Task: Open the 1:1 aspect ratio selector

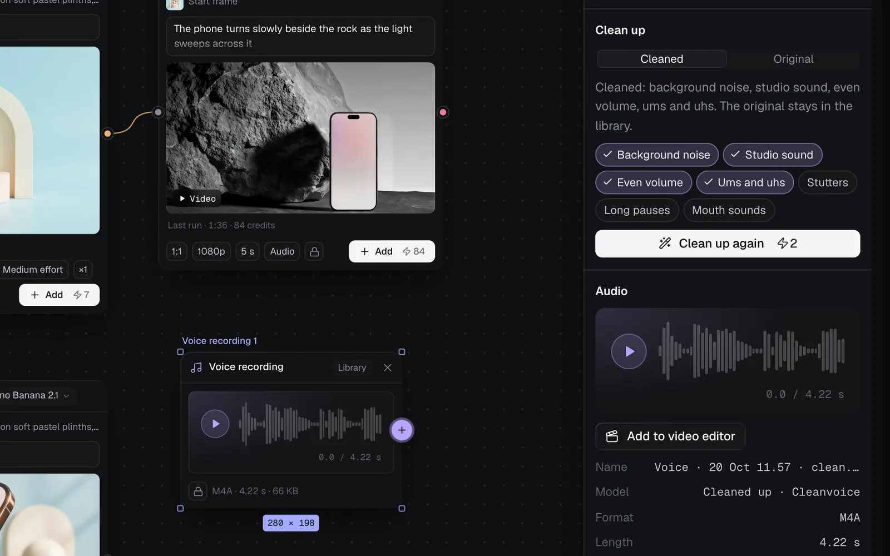Action: coord(176,251)
